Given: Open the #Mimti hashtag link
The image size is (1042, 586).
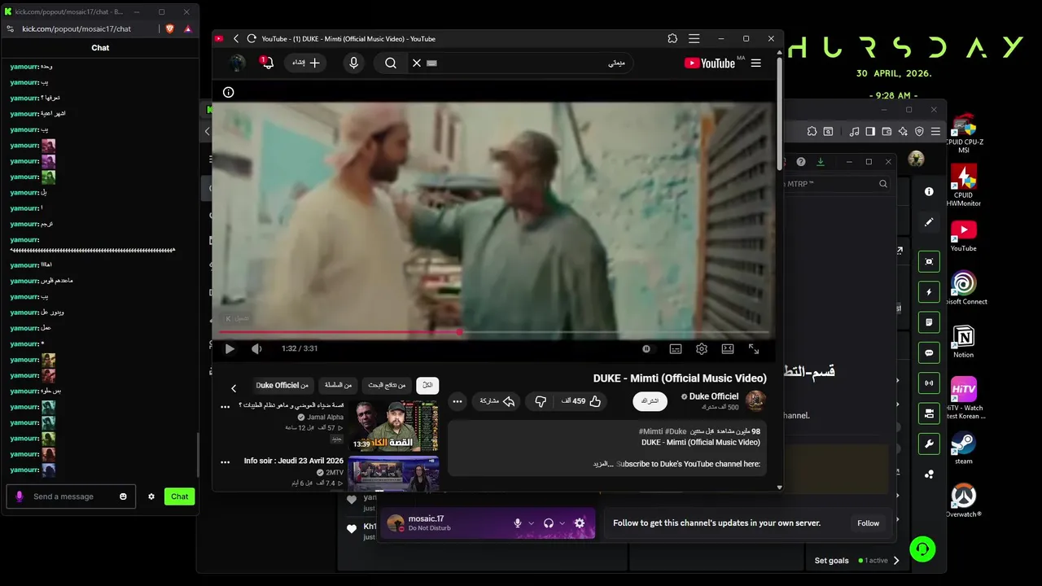Looking at the screenshot, I should [651, 431].
